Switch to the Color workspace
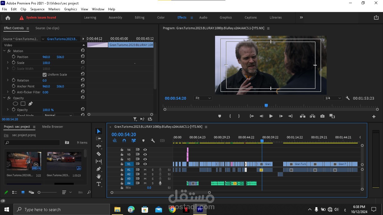 tap(161, 17)
